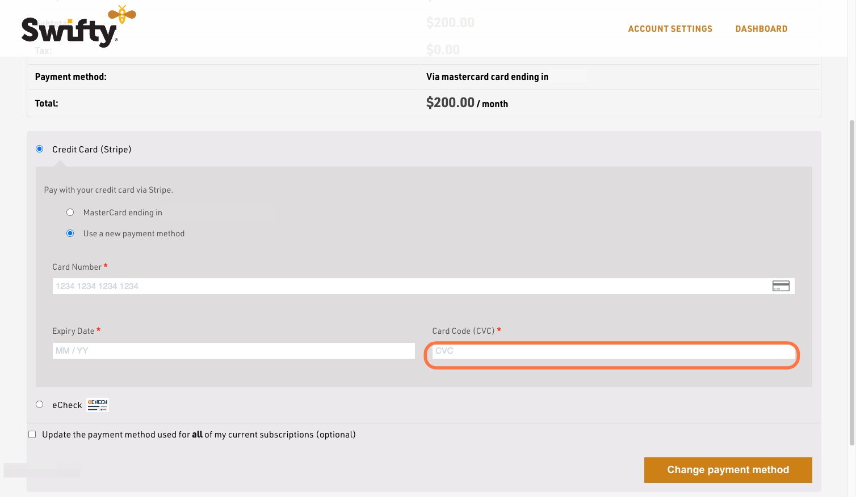This screenshot has height=497, width=856.
Task: Focus the Card Number input field
Action: (x=423, y=286)
